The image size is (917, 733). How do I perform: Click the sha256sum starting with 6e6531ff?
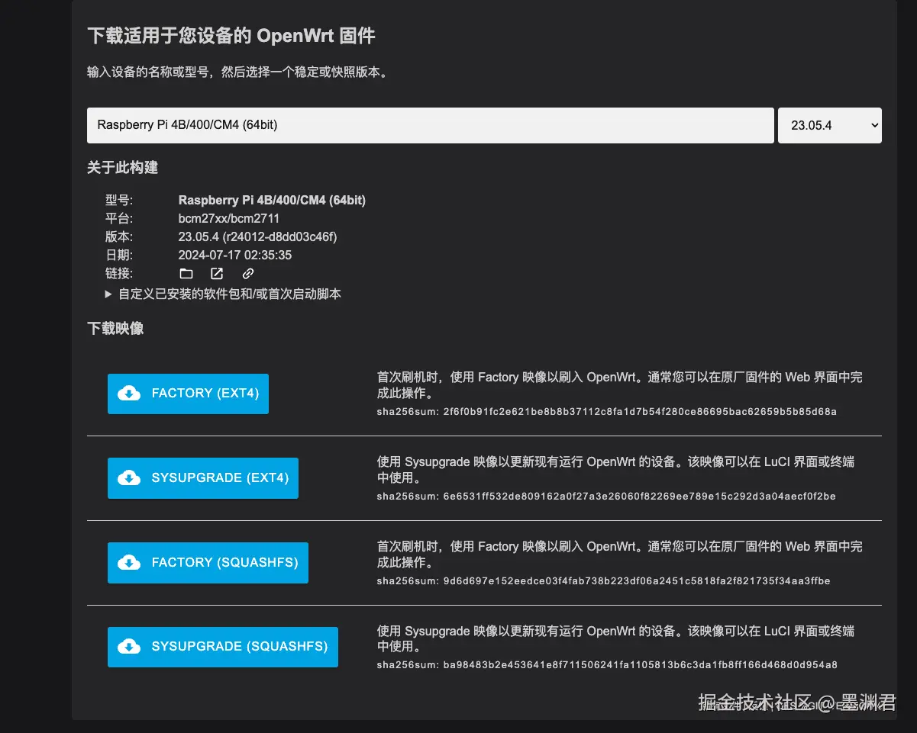pos(606,497)
